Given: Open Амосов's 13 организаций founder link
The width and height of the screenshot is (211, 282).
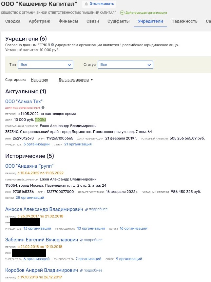Looking at the screenshot, I should pos(37,228).
